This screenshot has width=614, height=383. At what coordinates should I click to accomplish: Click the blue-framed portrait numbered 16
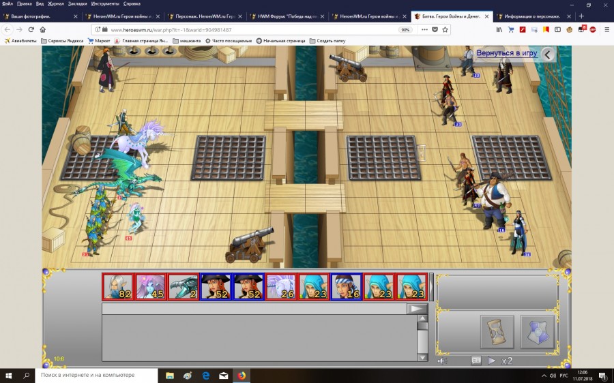point(347,287)
